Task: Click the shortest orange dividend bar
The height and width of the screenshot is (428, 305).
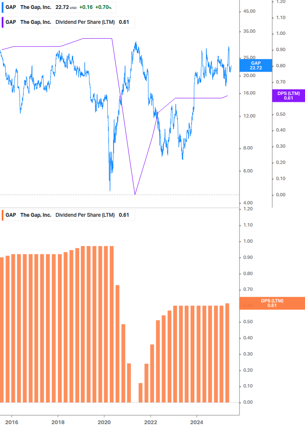Action: tap(141, 393)
